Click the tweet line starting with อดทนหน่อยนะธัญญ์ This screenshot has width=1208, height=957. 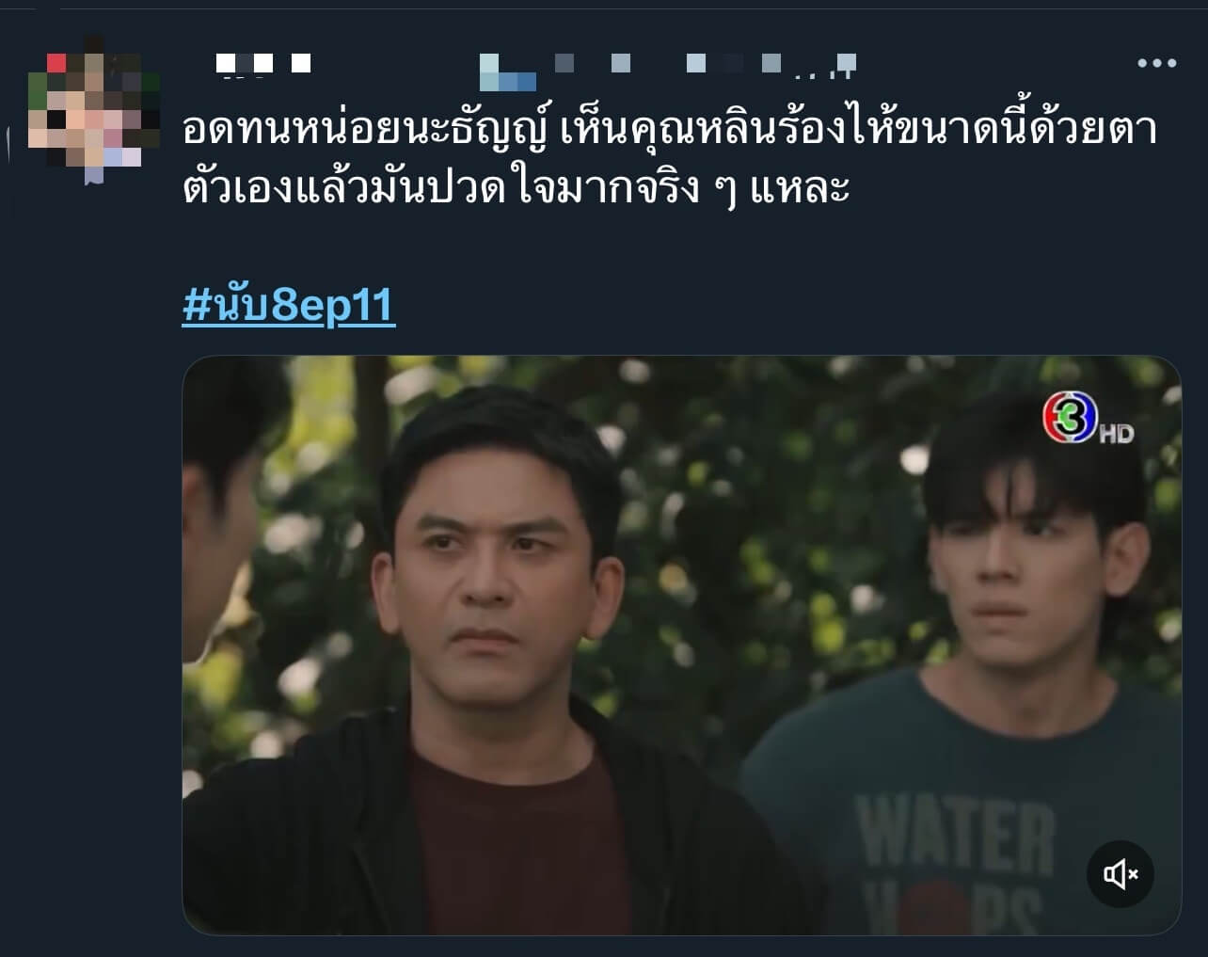click(x=670, y=130)
